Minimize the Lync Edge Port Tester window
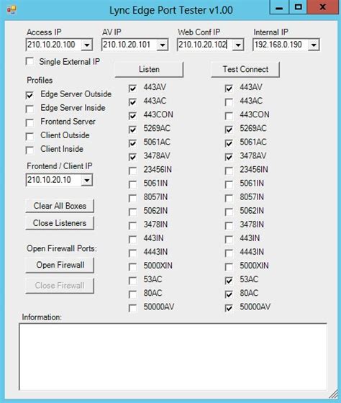341x403 pixels. pos(279,7)
